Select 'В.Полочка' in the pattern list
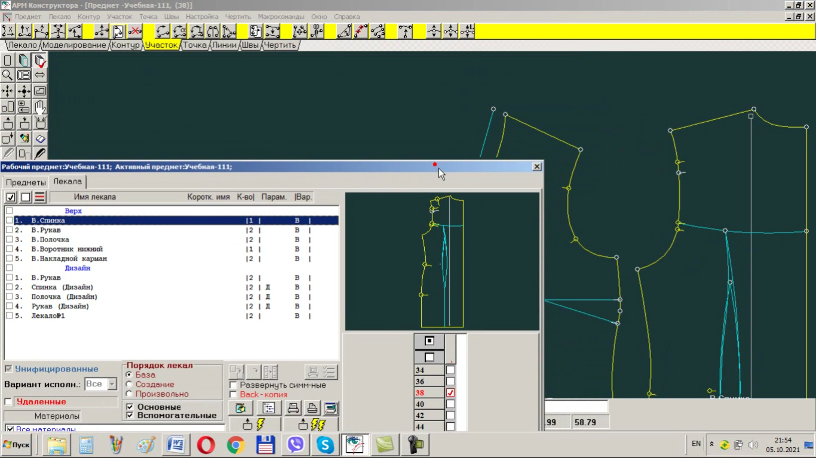The image size is (816, 458). [x=50, y=240]
